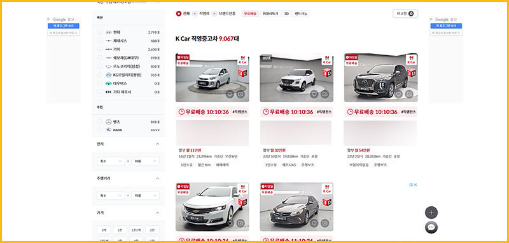Select the 브랜드인증 radio button
Viewport: 509px width, 243px height.
(x=214, y=13)
